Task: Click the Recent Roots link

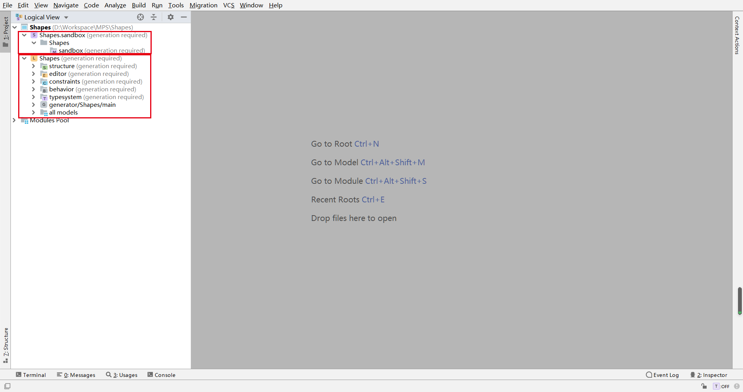Action: click(x=335, y=199)
